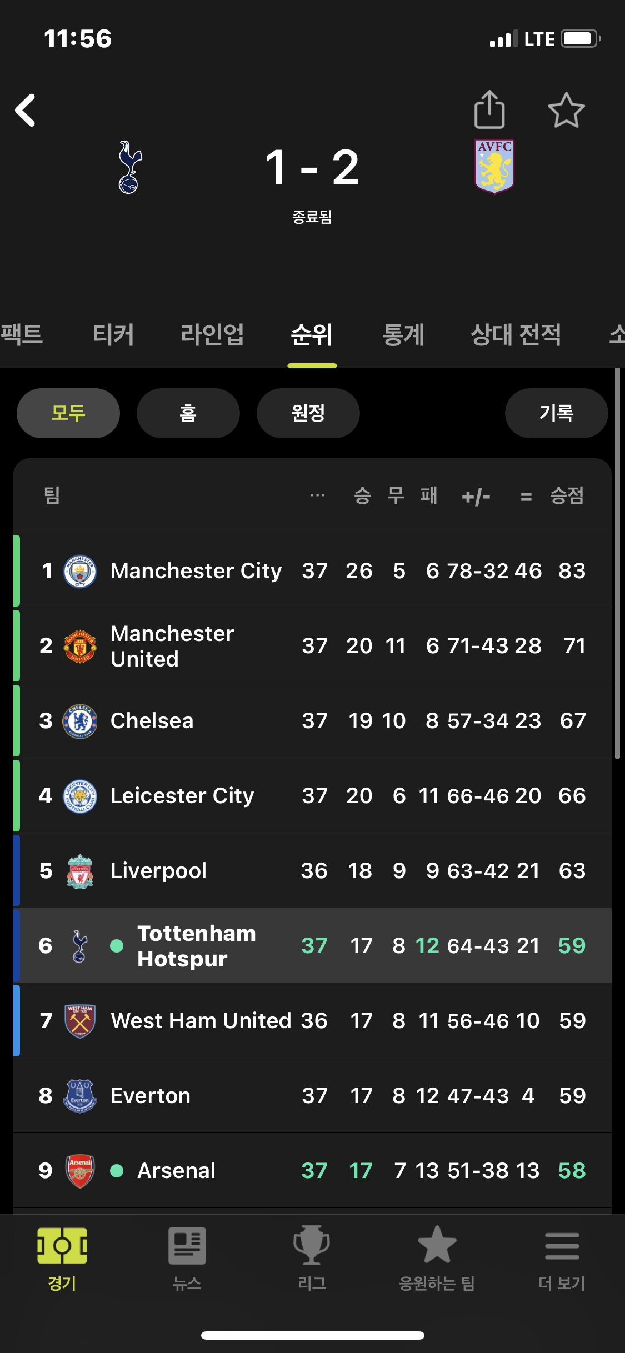Tap the Tottenham crest in match header
625x1353 pixels.
[x=130, y=167]
